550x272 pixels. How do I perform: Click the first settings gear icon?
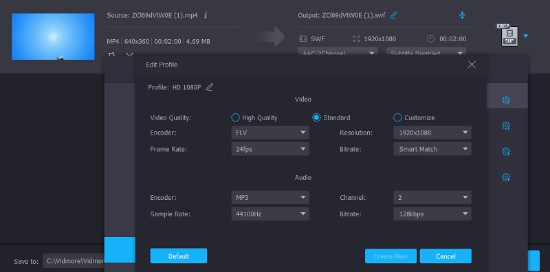coord(506,100)
